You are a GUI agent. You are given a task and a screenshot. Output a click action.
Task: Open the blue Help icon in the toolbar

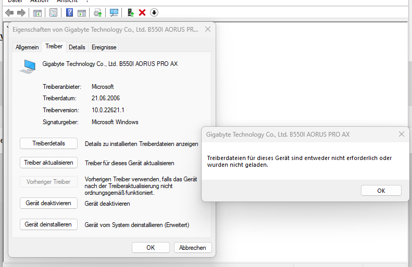click(x=69, y=12)
